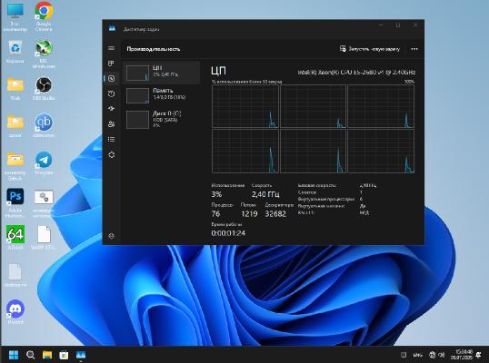Click the run new task button
The height and width of the screenshot is (363, 489).
click(370, 49)
